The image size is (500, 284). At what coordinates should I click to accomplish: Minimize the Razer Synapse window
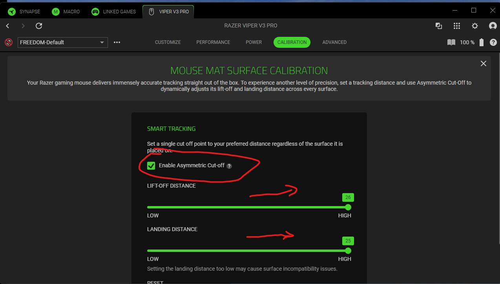(455, 10)
